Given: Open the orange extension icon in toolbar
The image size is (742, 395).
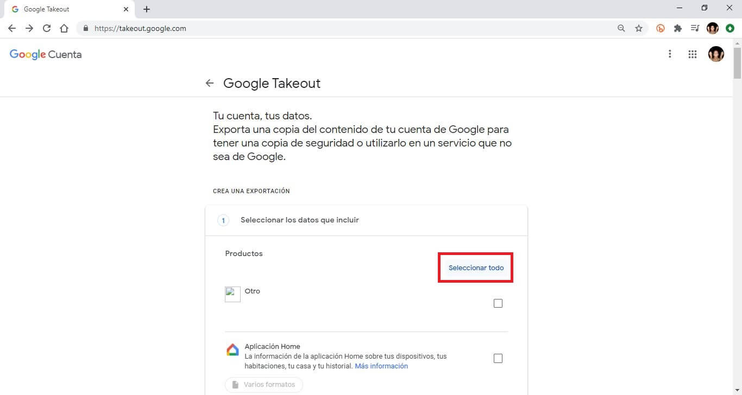Looking at the screenshot, I should click(661, 28).
